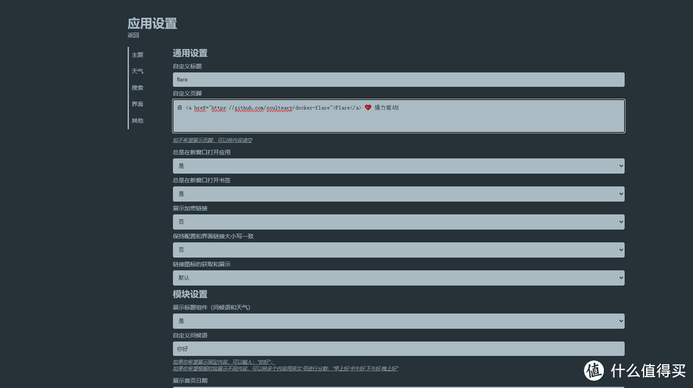693x388 pixels.
Task: Select 天气 in the settings sidebar
Action: [x=137, y=71]
